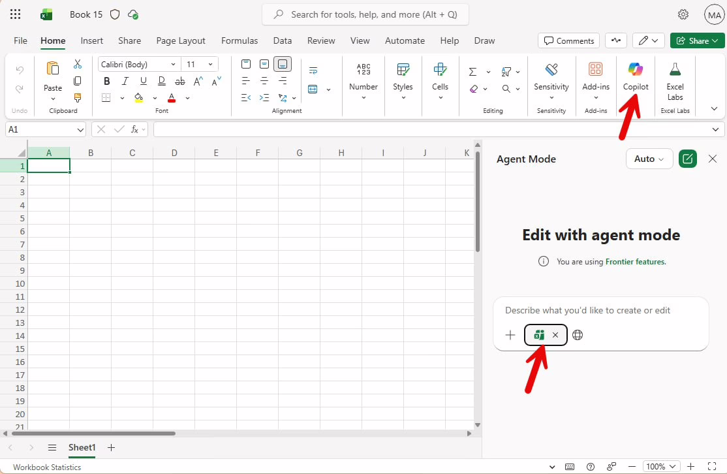Switch to the Formulas tab

pos(239,40)
